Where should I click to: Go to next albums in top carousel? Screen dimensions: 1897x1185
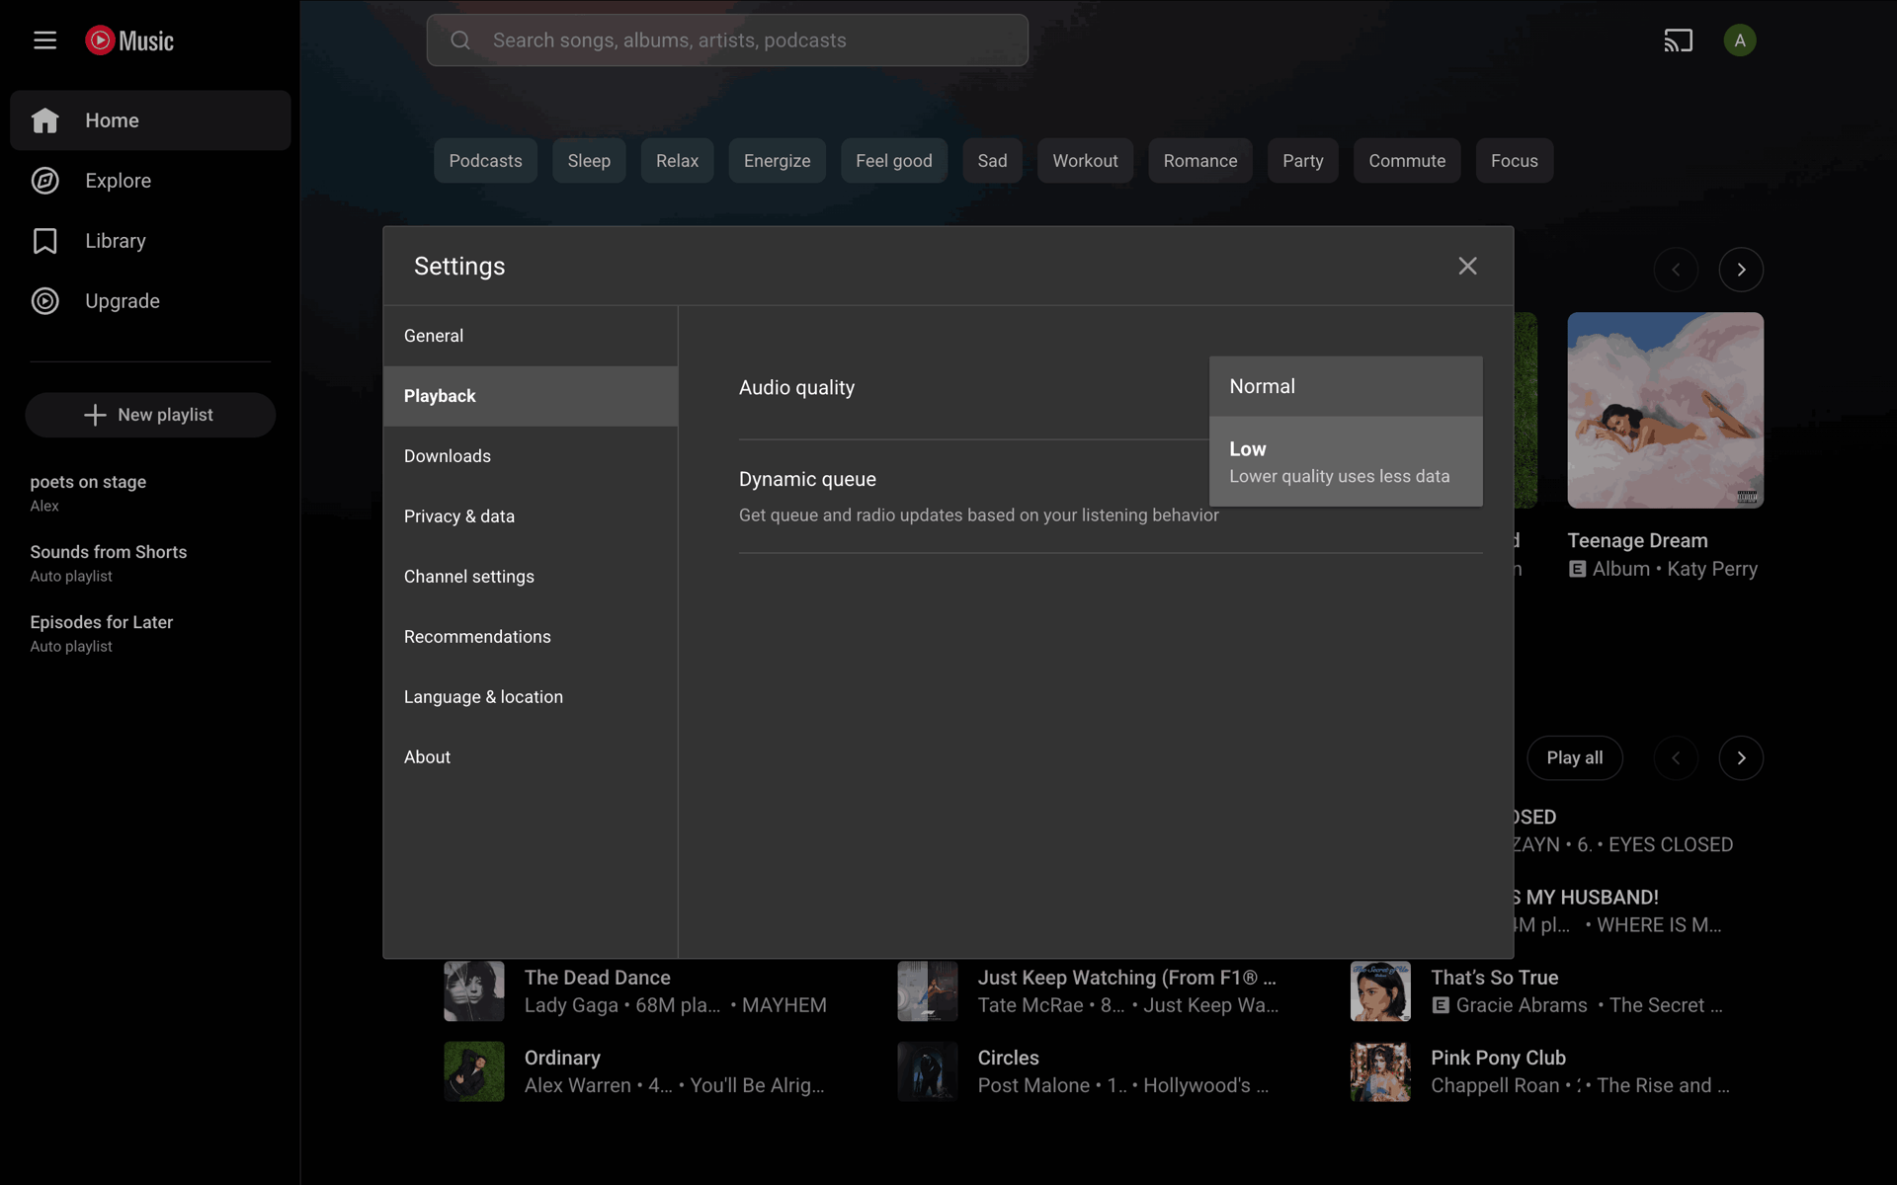pyautogui.click(x=1741, y=270)
